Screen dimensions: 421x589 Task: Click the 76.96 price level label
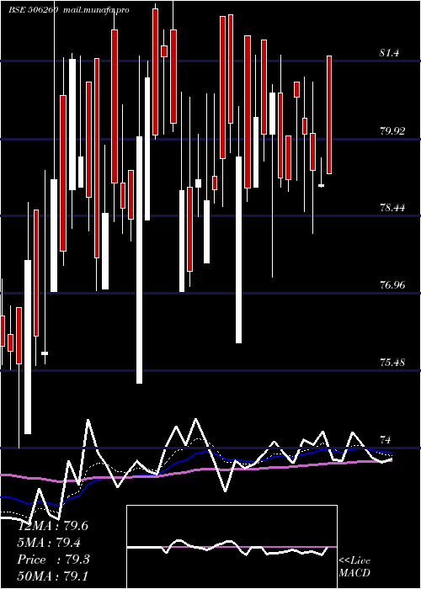[x=392, y=284]
